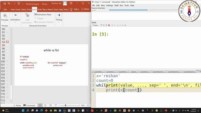Screen dimensions: 201x113
Task: Toggle the Comments pane
Action: pyautogui.click(x=29, y=105)
